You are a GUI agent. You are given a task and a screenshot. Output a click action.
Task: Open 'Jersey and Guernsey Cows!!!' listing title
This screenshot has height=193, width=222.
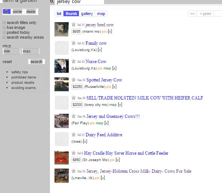point(113,116)
